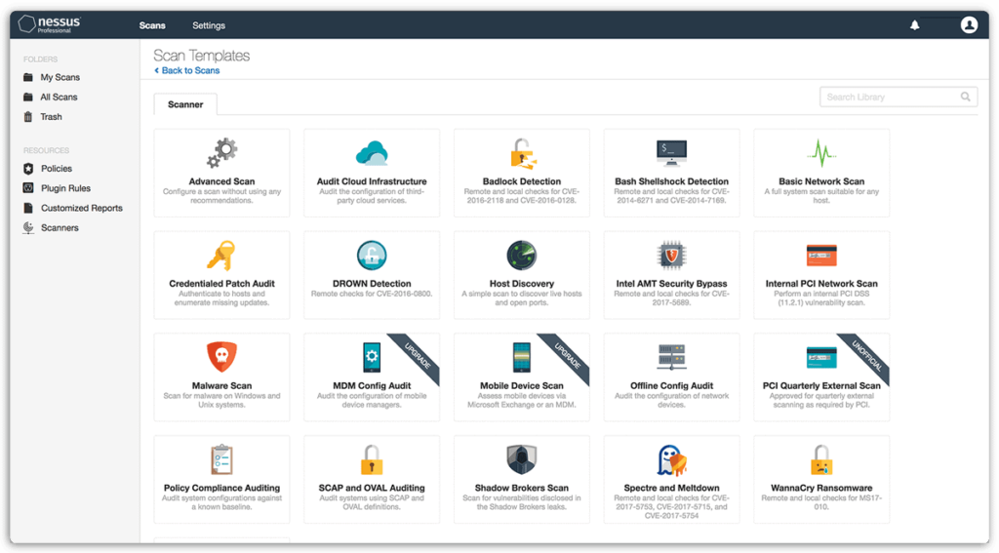Screen dimensions: 999x553
Task: Open the Settings top menu
Action: coord(209,25)
